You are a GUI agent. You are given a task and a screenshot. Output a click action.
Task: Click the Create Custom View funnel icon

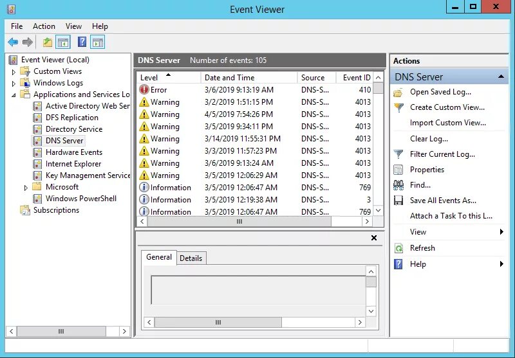coord(398,107)
